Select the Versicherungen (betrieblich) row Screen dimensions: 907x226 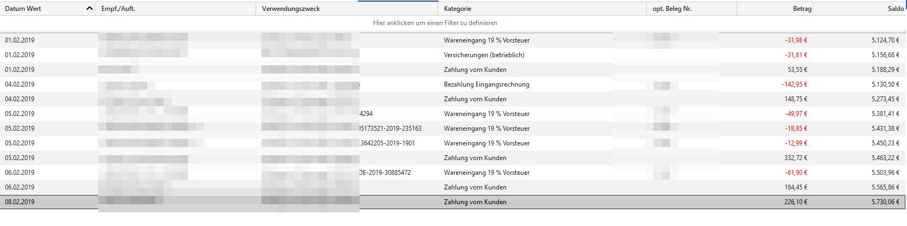tap(453, 55)
